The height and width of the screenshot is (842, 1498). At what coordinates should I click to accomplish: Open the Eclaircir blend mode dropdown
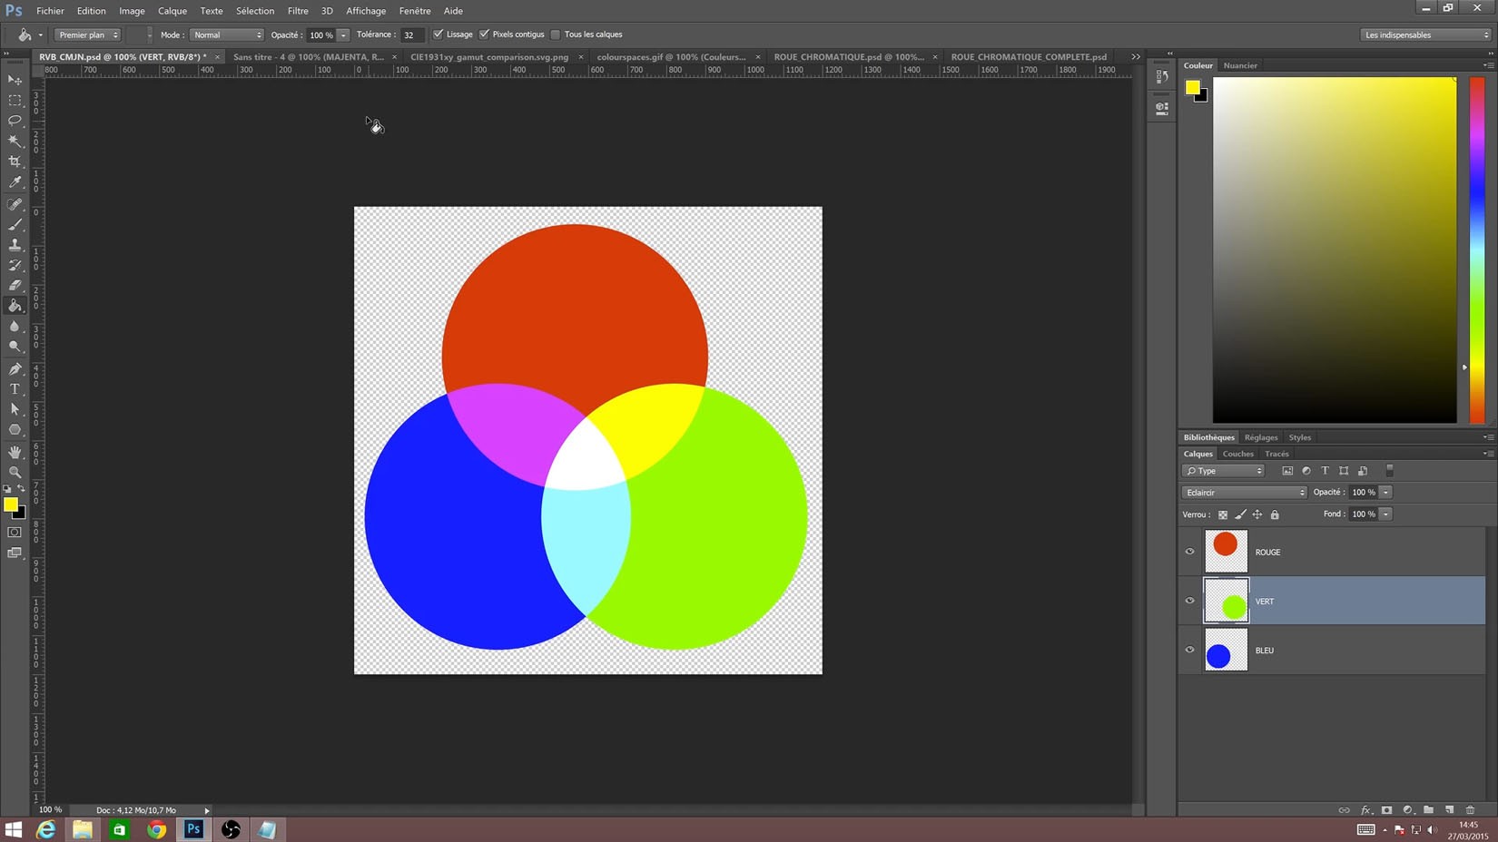(1245, 492)
